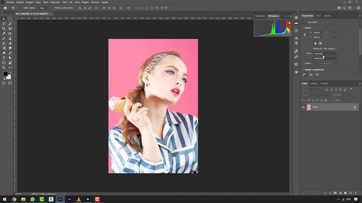Screen dimensions: 362x203
Task: Swap foreground and background colors
Action: [x=10, y=73]
